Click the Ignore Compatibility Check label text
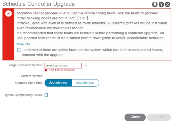The width and height of the screenshot is (173, 123). point(24,95)
